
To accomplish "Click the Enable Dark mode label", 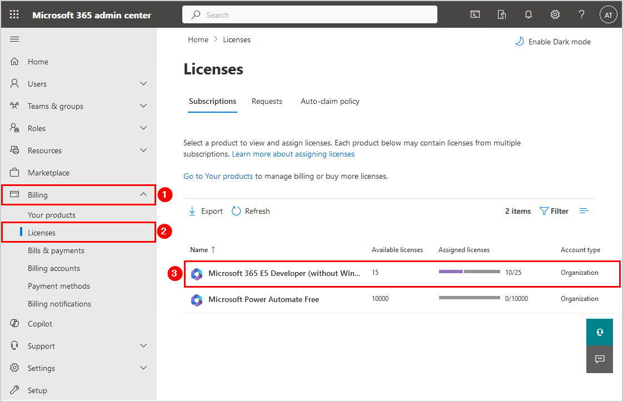I will coord(560,42).
